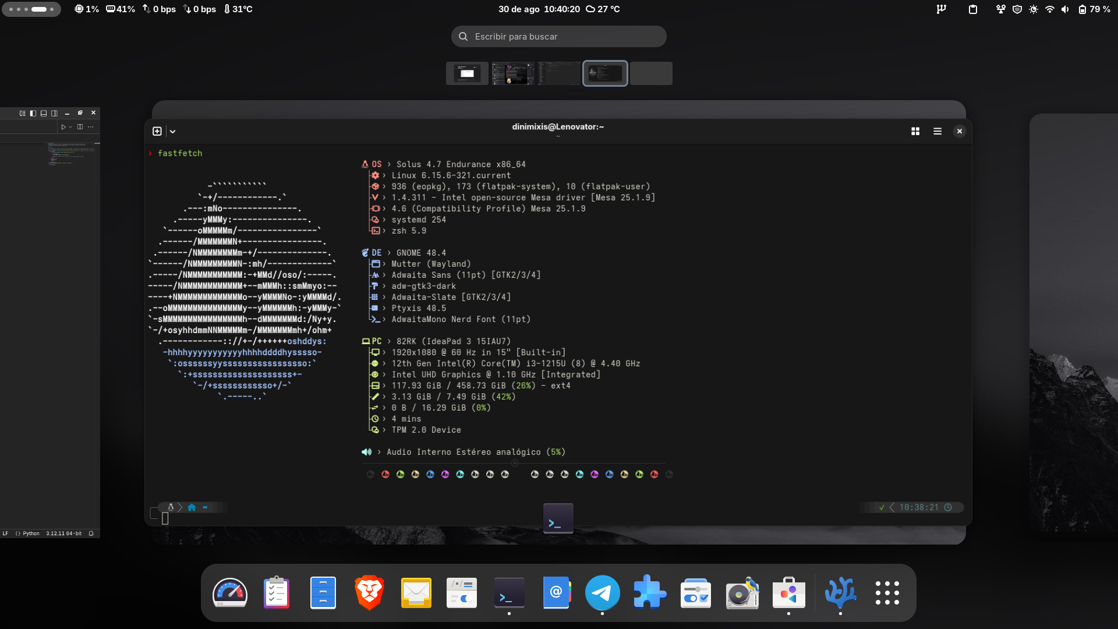Click the temperature 31°C indicator

coord(238,9)
